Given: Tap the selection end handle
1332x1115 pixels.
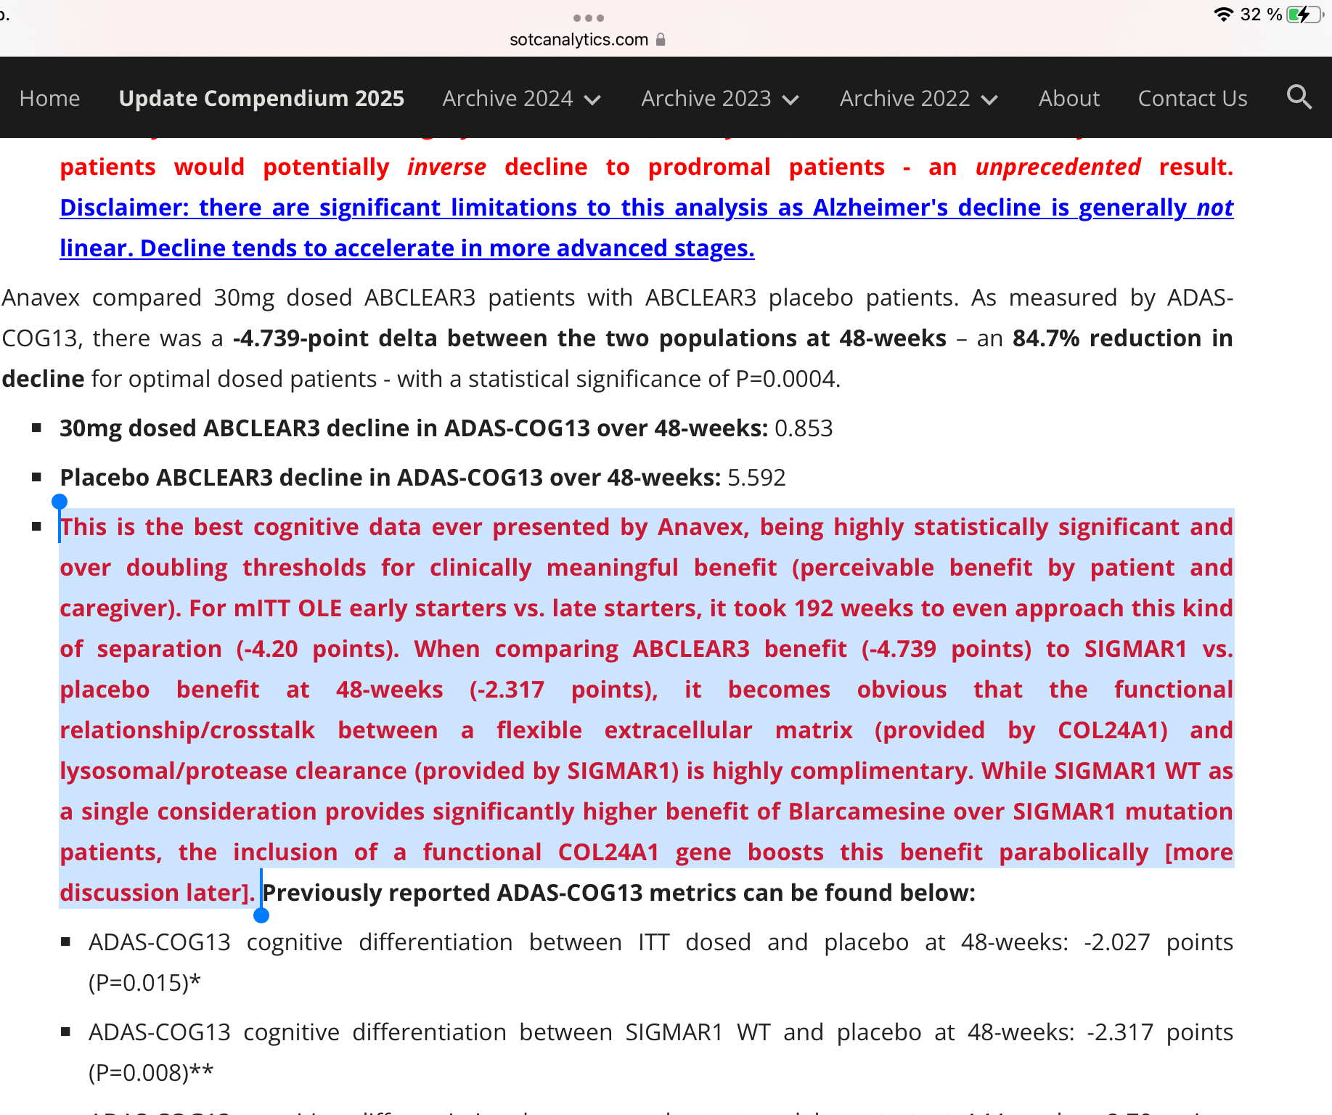Looking at the screenshot, I should tap(261, 915).
